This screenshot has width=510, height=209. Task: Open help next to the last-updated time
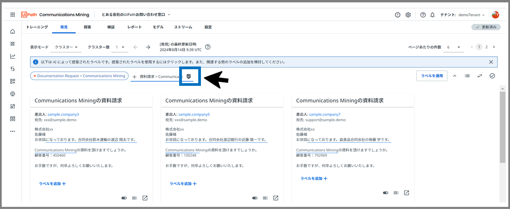click(208, 47)
